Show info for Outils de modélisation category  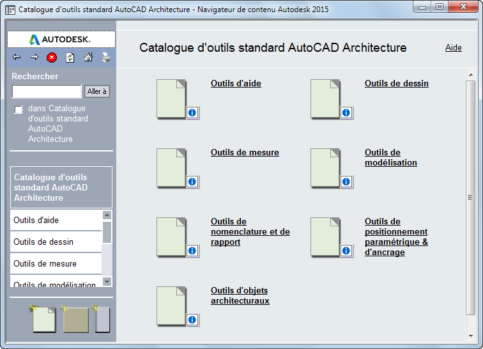(346, 182)
